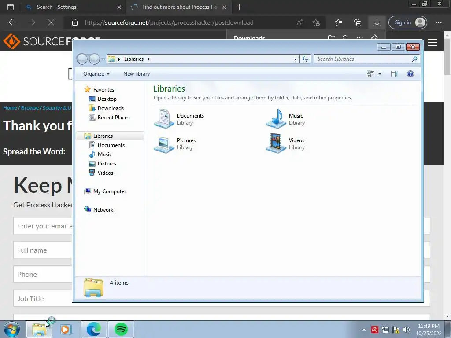
Task: Click Spotify taskbar icon
Action: pyautogui.click(x=121, y=329)
